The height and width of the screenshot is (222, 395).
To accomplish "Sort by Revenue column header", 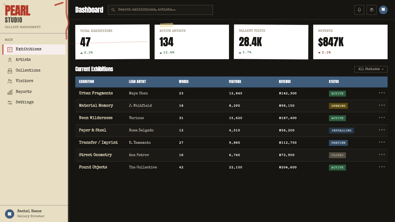I will (285, 82).
